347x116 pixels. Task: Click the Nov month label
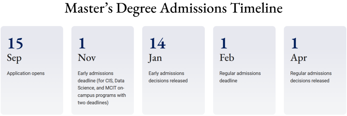click(x=87, y=58)
